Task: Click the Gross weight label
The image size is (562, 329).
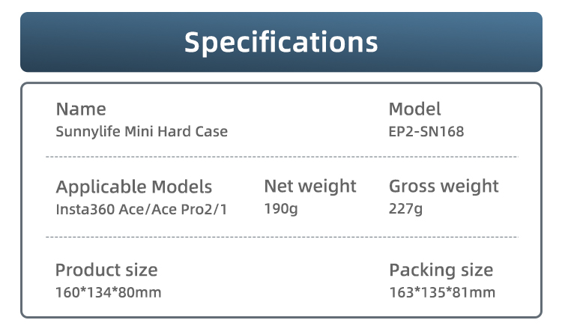Action: (x=444, y=186)
